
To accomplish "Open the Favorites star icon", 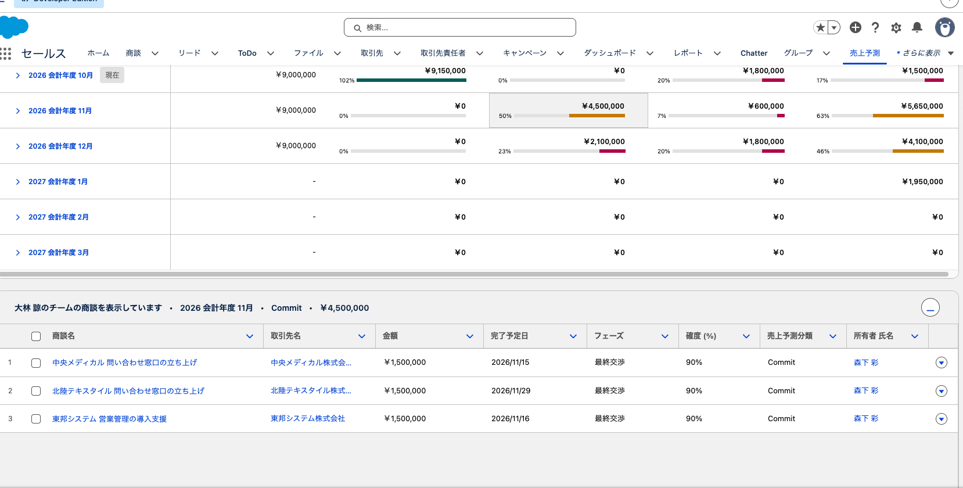I will (821, 27).
